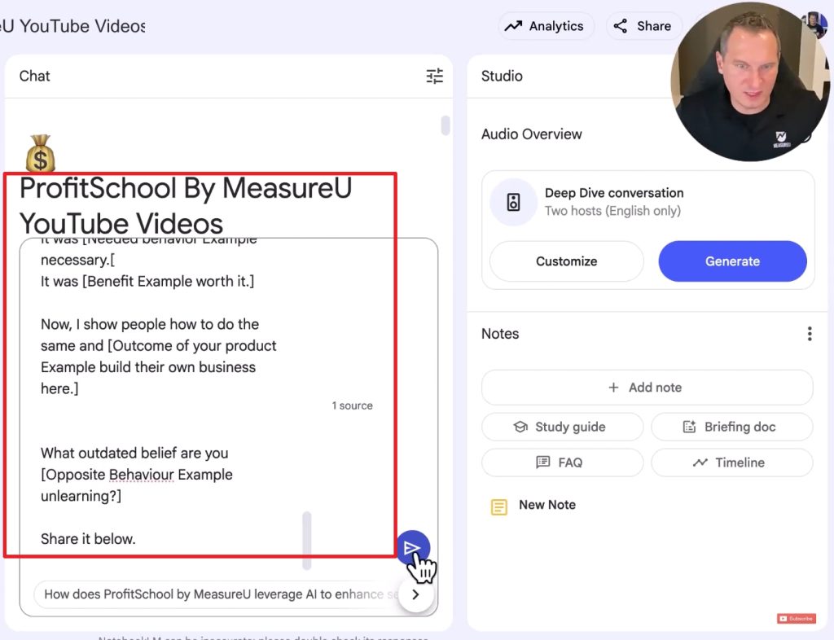834x640 pixels.
Task: Click the notebook title YouTube Videos
Action: [186, 206]
